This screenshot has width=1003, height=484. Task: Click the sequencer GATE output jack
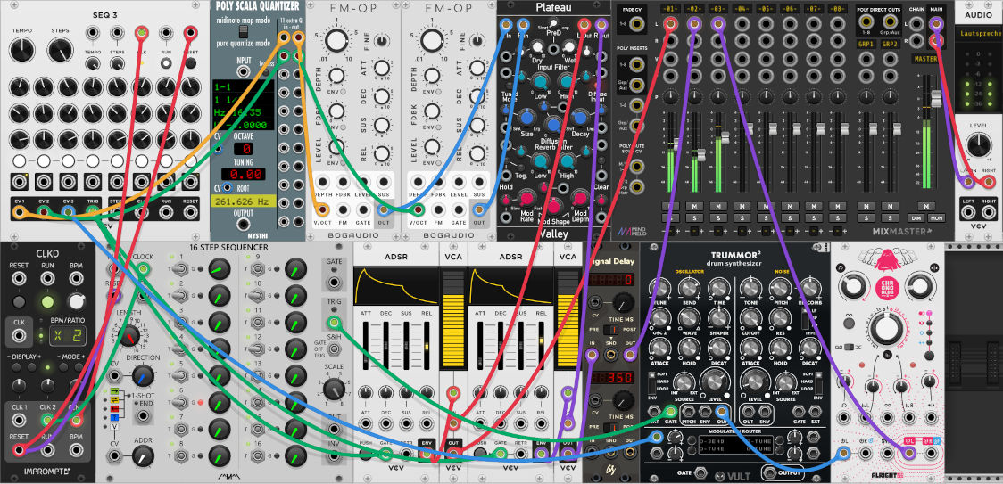coord(333,282)
